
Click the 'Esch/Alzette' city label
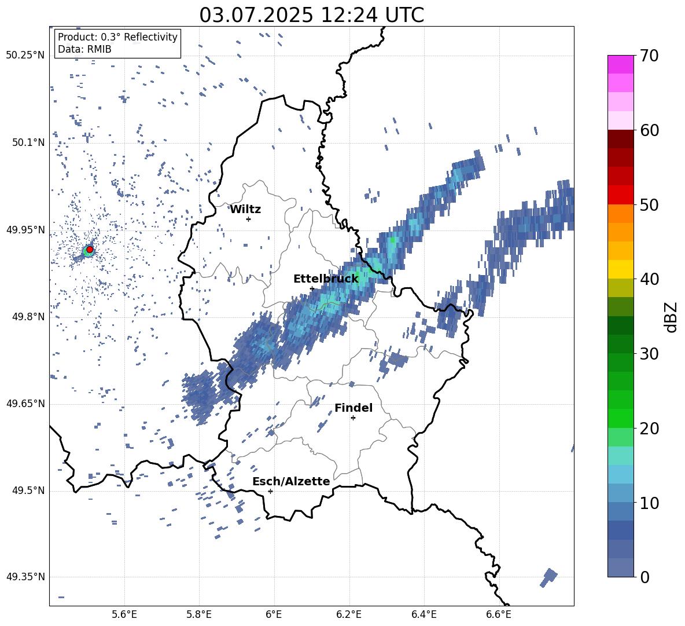pyautogui.click(x=291, y=481)
